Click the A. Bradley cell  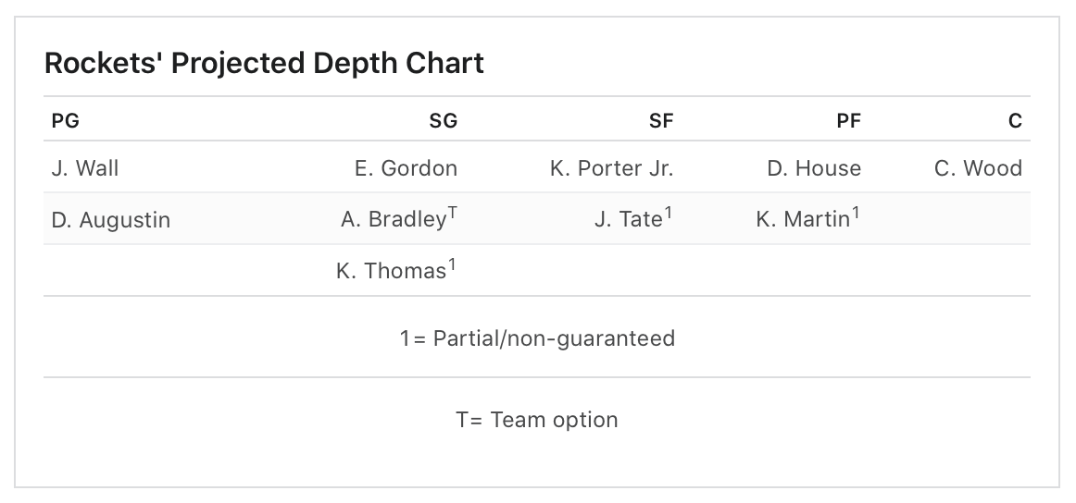click(x=399, y=218)
